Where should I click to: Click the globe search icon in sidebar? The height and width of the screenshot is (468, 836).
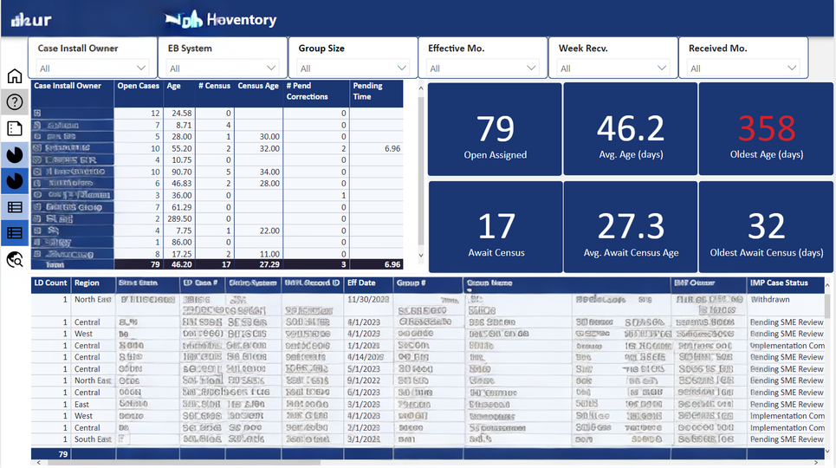[15, 259]
